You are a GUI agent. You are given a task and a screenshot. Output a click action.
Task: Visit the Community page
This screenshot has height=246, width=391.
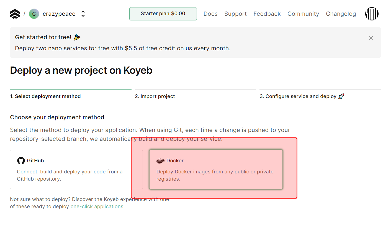[303, 14]
